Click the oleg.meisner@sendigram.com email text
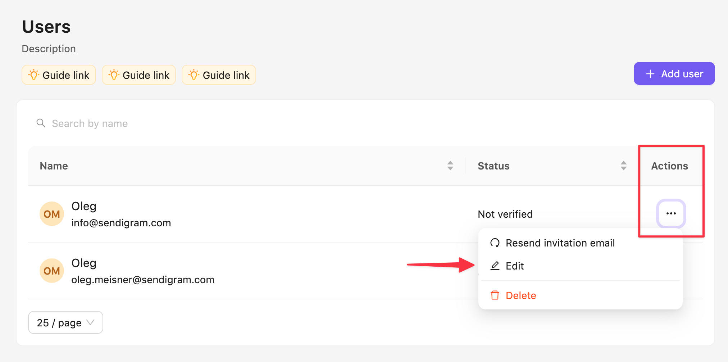 [142, 280]
